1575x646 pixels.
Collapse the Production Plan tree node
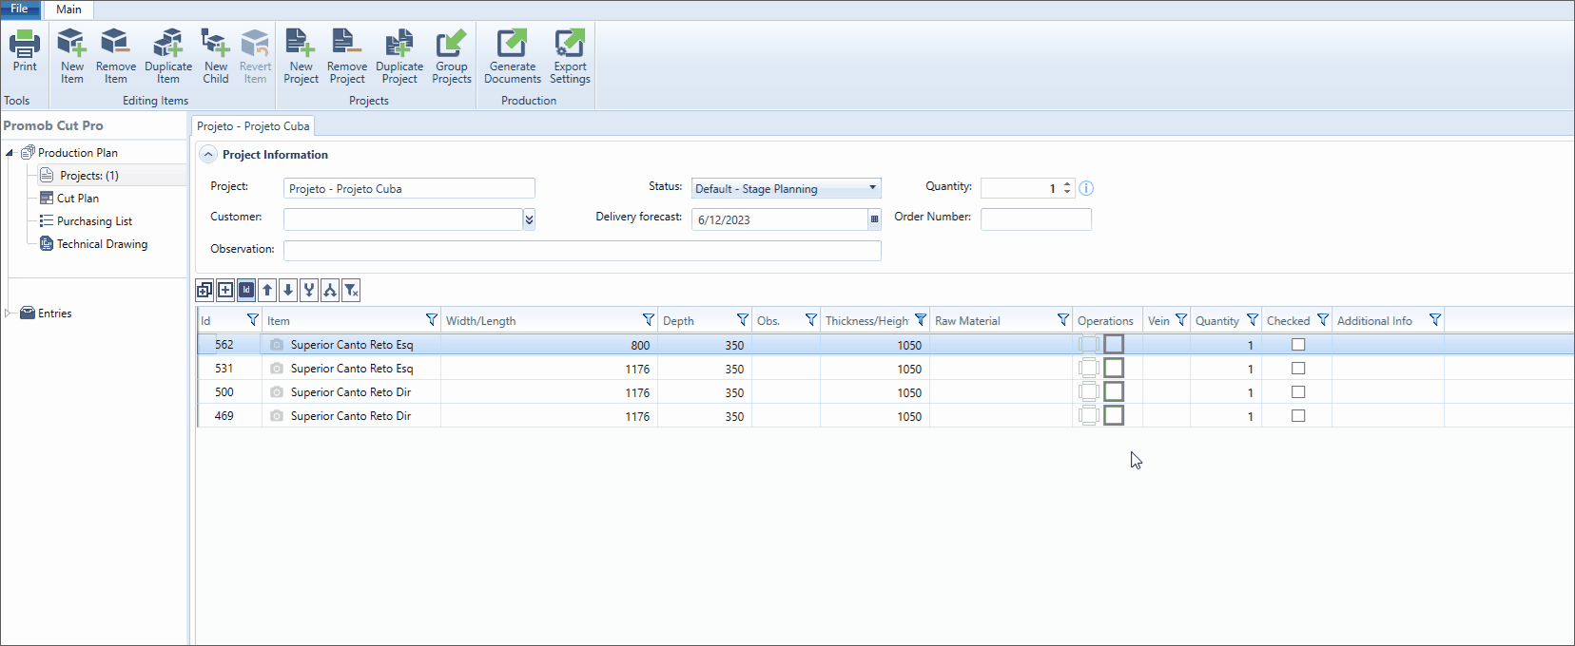(10, 153)
